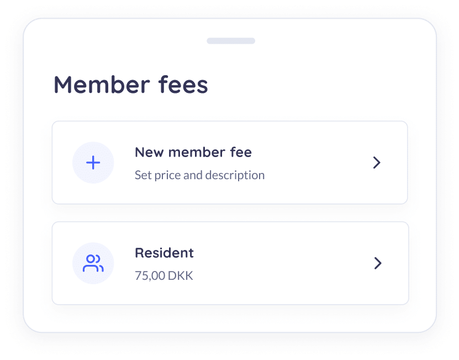This screenshot has height=360, width=459.
Task: Click the blue plus icon
Action: pos(93,163)
